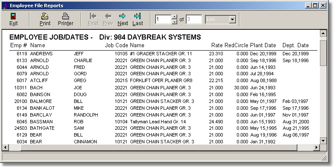Click vertical scrollbar up arrow
The image size is (334, 168).
click(323, 33)
